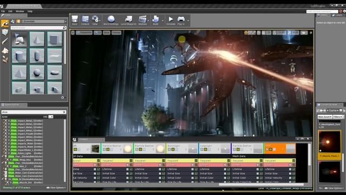
Task: Select the cone primitive thumbnail
Action: click(x=37, y=39)
